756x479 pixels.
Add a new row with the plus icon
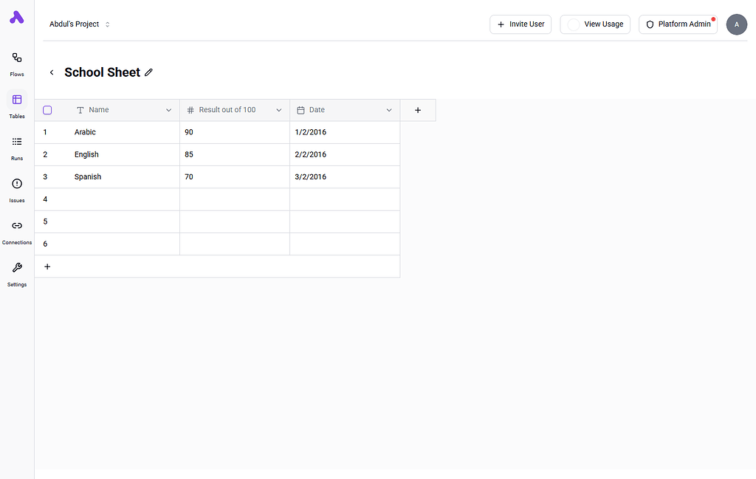[x=47, y=266]
